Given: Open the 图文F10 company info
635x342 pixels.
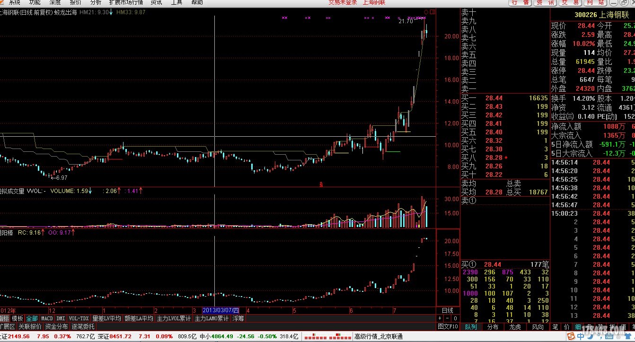Looking at the screenshot, I should (447, 326).
